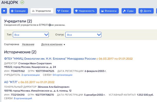The height and width of the screenshot is (102, 157).
Task: Click the address on Измайловское ш., д. 6
Action: pos(38,91)
